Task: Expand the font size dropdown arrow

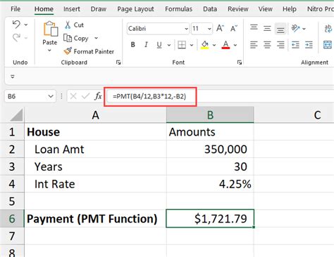Action: pyautogui.click(x=209, y=29)
